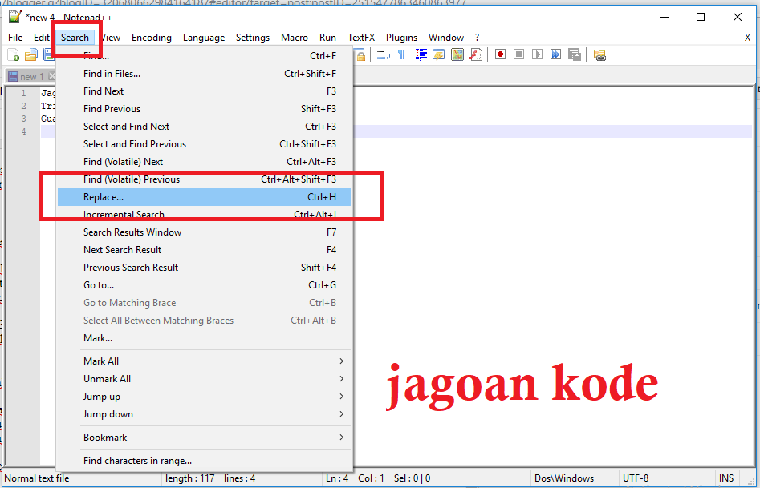Choose Mark... in the Search menu
This screenshot has width=760, height=488.
[204, 338]
